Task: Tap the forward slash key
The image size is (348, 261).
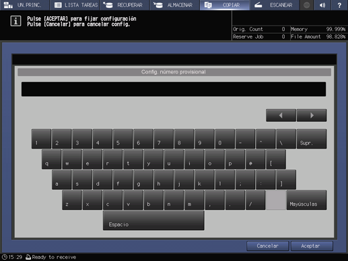Action: [256, 200]
